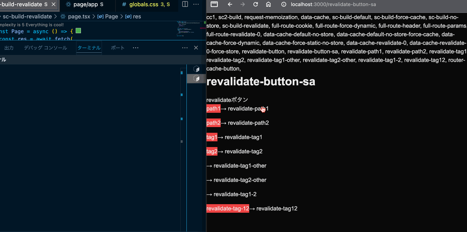Click the red tag1 button

(212, 137)
